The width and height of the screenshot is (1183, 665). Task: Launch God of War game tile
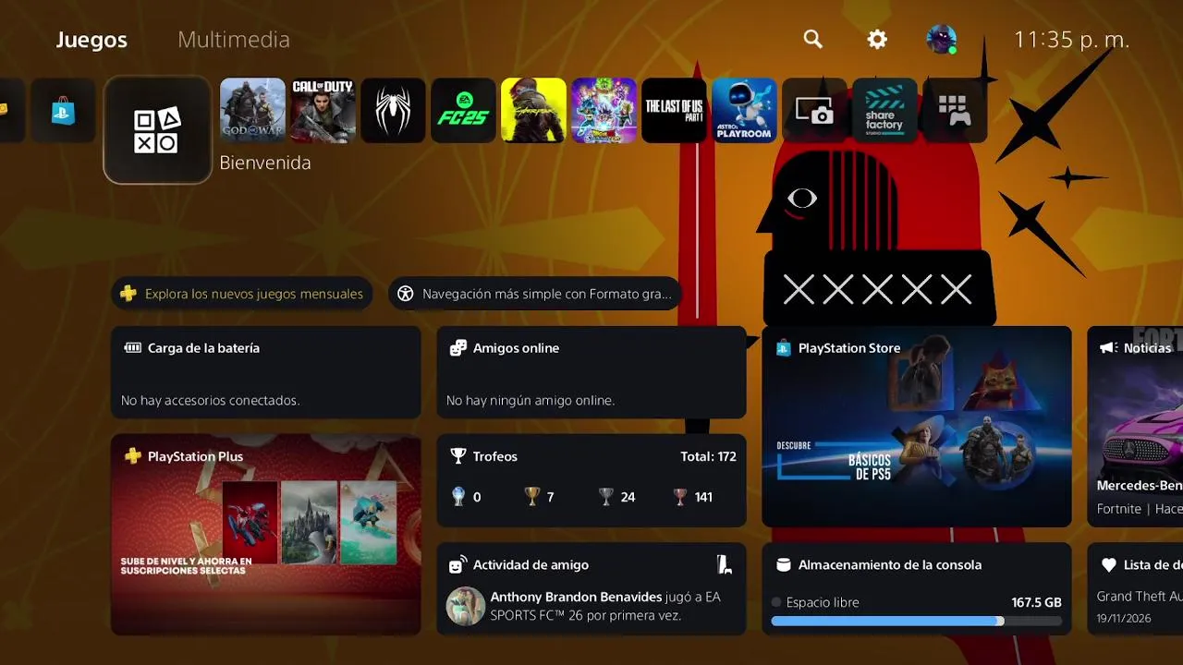click(252, 111)
